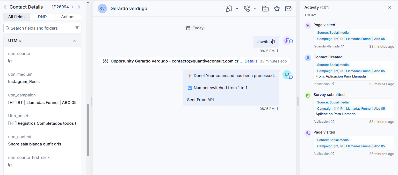Open the conversation channel icon in header
398x175 pixels.
pos(229,9)
